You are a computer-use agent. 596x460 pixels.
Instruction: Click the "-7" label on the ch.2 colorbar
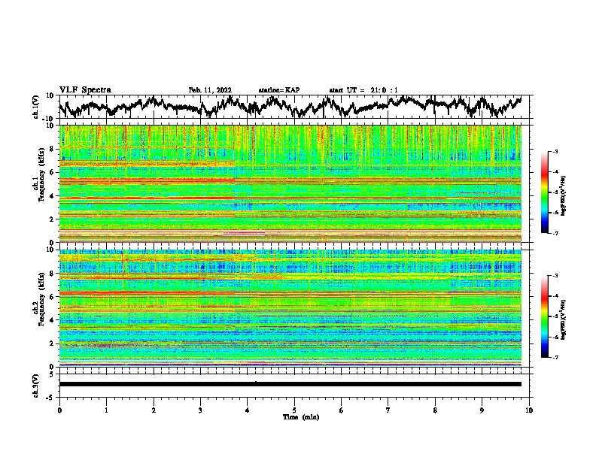point(555,358)
